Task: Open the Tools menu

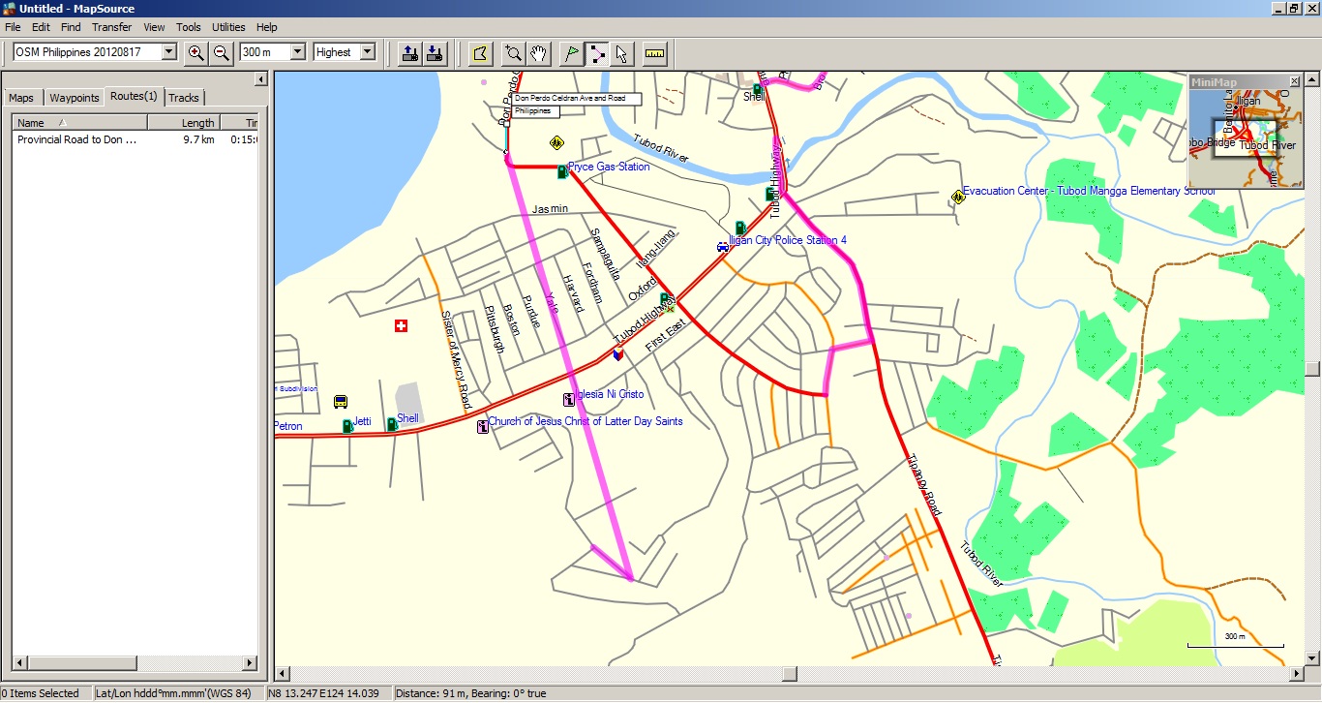Action: (x=189, y=27)
